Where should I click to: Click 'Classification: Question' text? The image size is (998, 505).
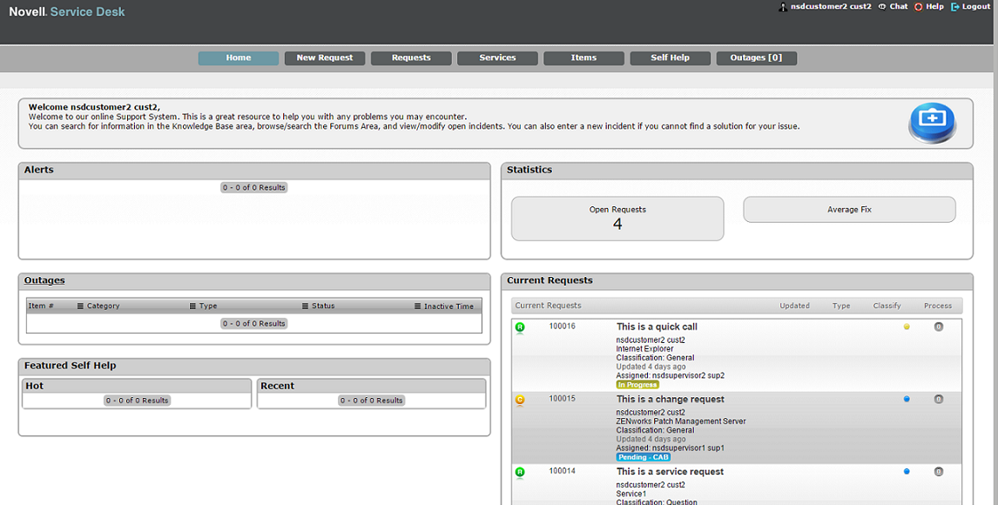pyautogui.click(x=657, y=502)
